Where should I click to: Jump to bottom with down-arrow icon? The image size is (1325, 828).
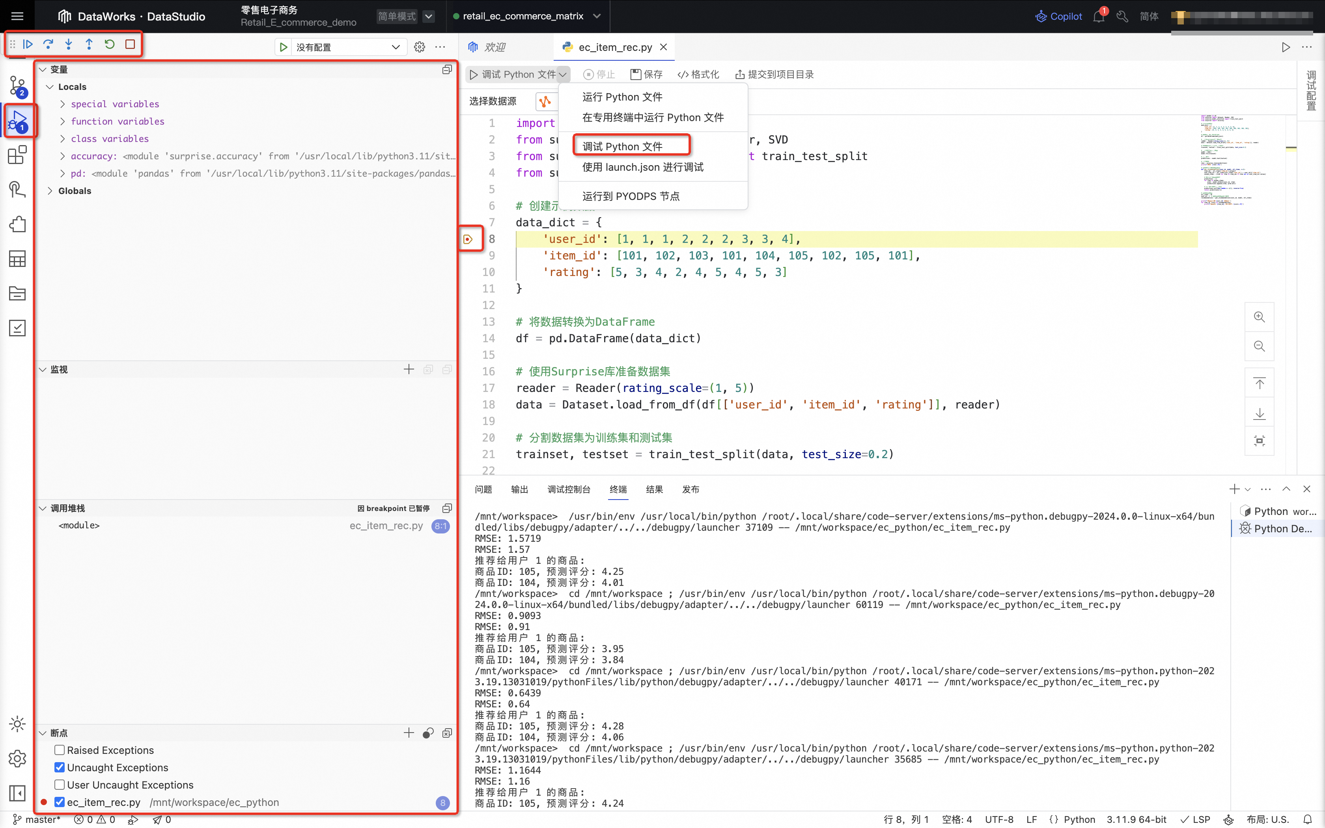pyautogui.click(x=1259, y=413)
